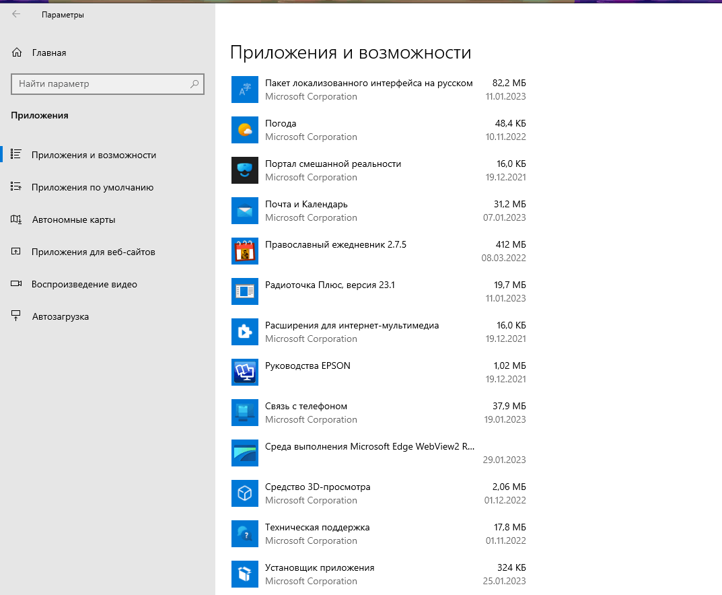Select the Руководства EPSON app icon

[244, 373]
